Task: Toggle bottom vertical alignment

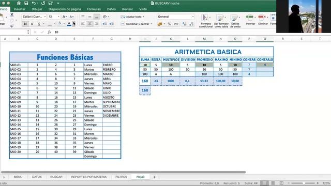Action: point(97,17)
